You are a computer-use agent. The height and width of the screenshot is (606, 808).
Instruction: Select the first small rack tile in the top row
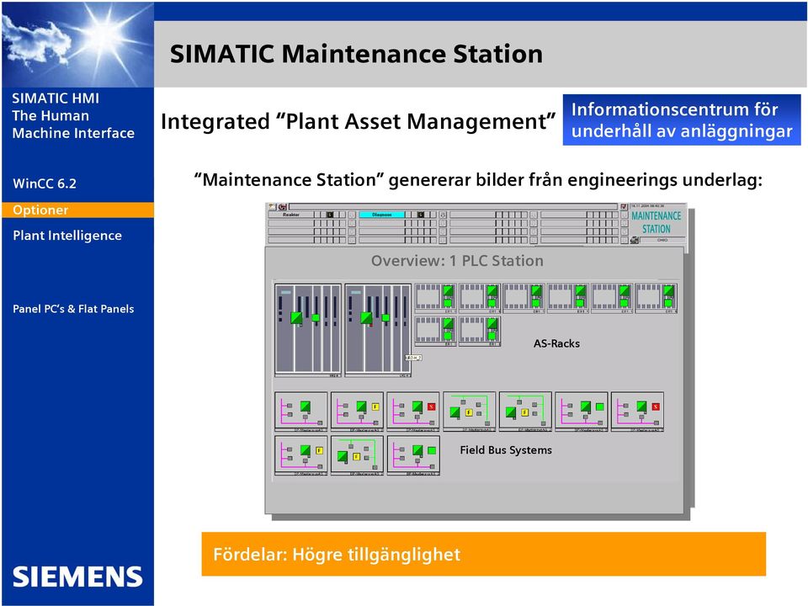(x=435, y=298)
